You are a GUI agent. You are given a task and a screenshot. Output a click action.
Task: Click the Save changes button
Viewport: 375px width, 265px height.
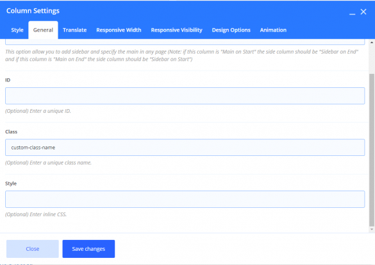click(88, 249)
